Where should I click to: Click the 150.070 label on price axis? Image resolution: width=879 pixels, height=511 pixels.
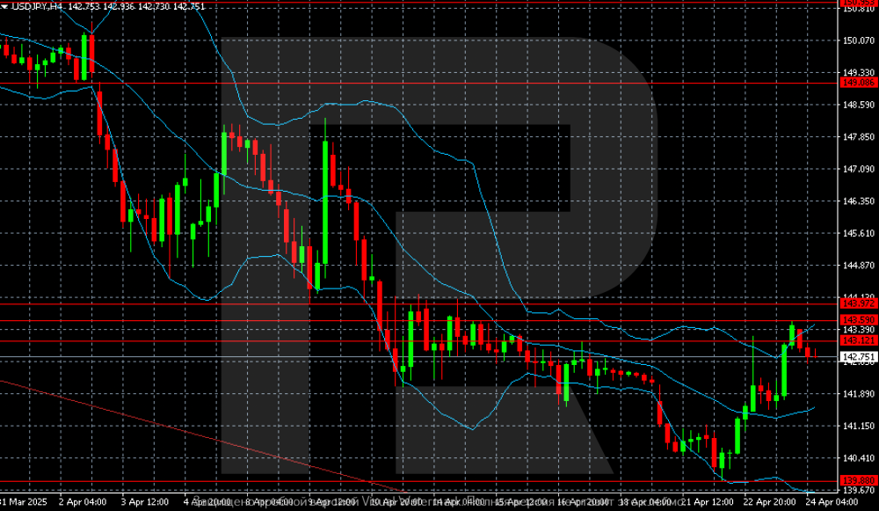pos(858,40)
